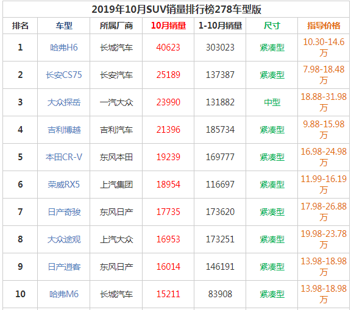Select October sales value 40623

[x=168, y=48]
